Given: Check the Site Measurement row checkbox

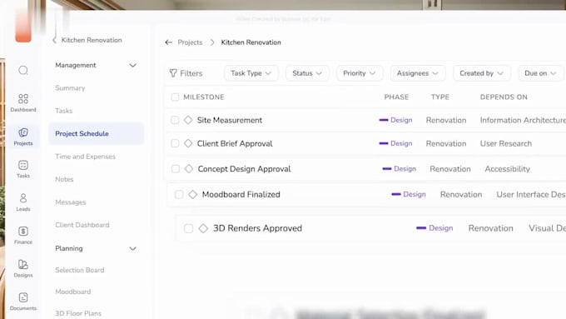Looking at the screenshot, I should (175, 120).
